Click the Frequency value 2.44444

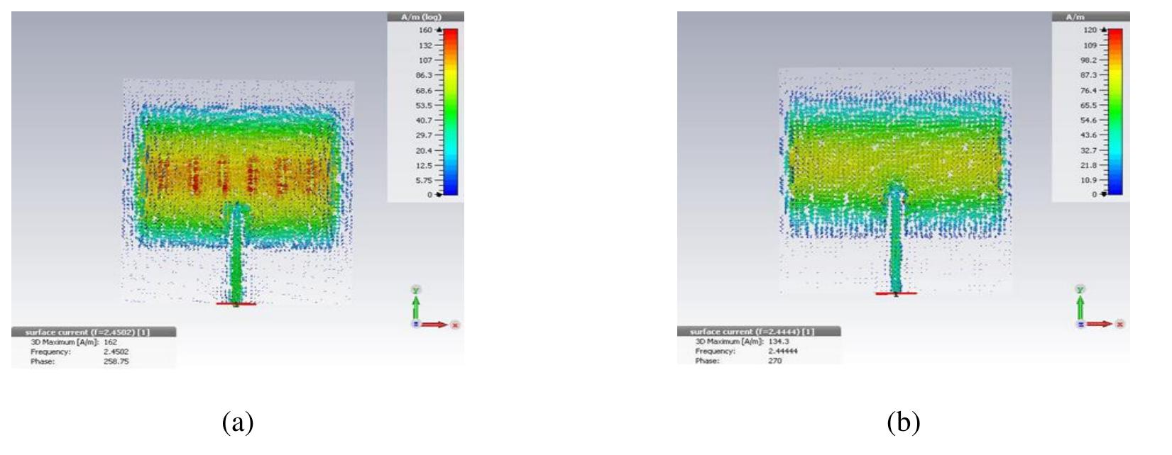click(782, 351)
